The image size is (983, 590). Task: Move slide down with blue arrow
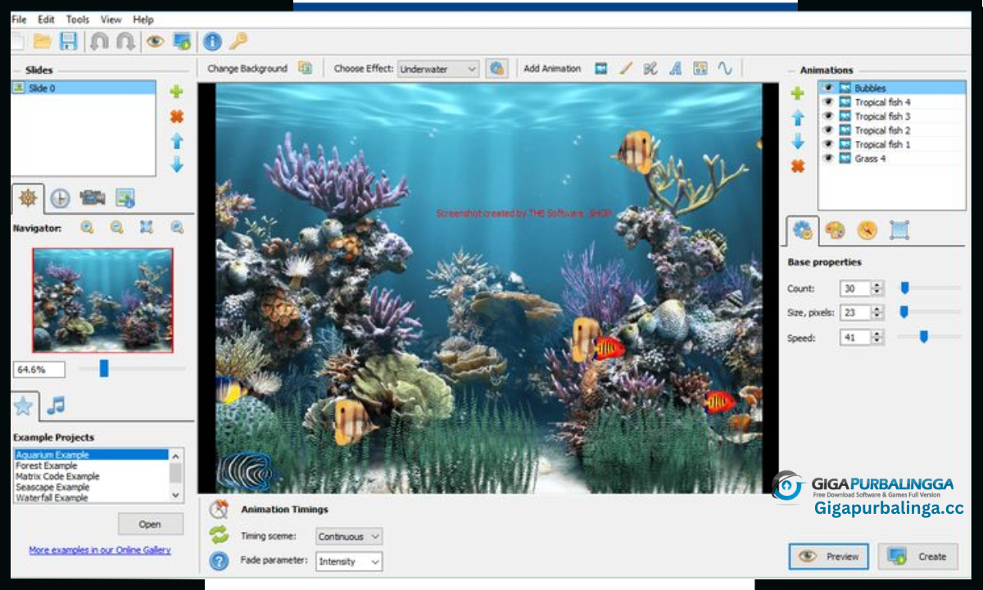(176, 165)
